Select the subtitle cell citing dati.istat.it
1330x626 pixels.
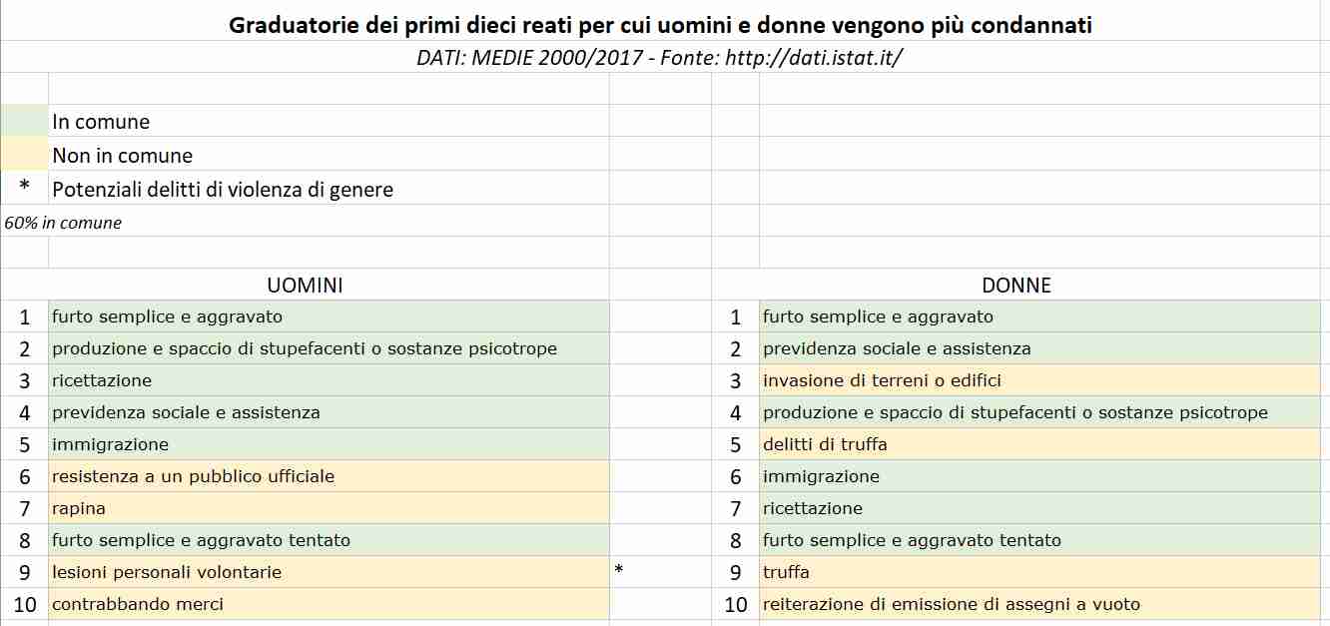[x=660, y=58]
